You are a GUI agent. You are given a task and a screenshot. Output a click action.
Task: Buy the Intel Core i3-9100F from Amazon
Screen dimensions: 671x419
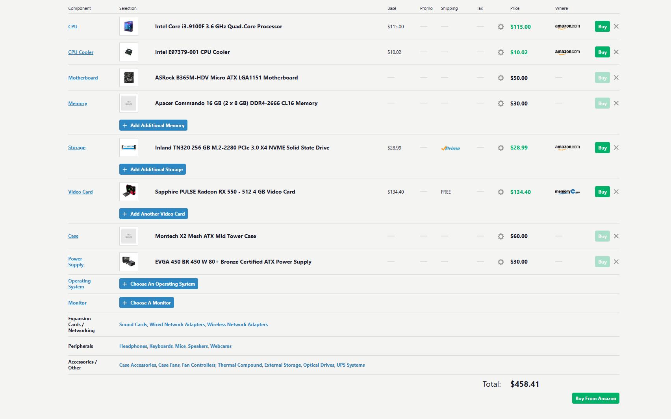coord(602,26)
